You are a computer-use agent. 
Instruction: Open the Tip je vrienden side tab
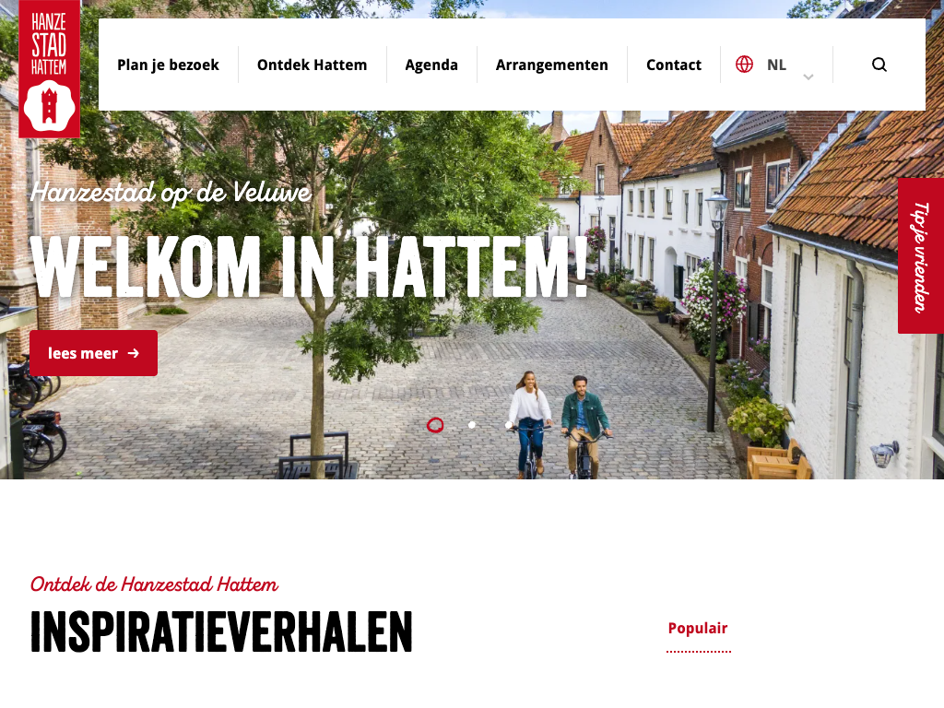pos(921,256)
